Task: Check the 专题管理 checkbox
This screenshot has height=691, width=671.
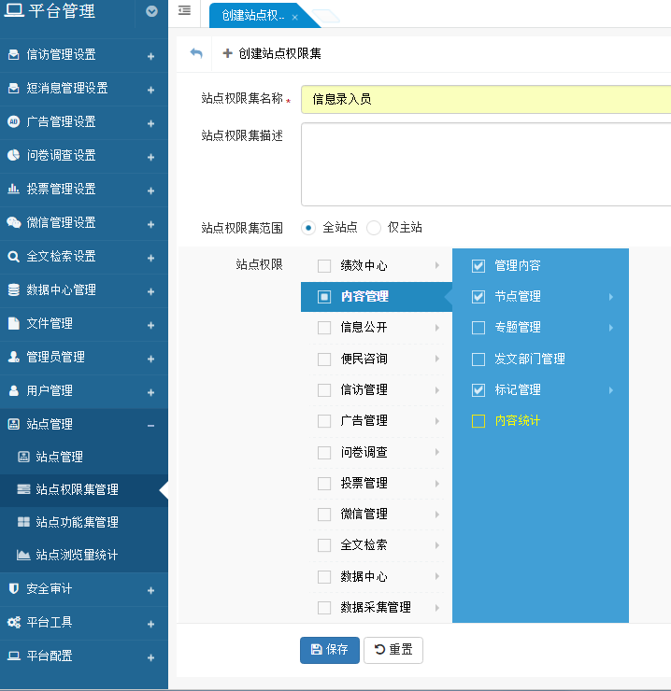Action: (478, 328)
